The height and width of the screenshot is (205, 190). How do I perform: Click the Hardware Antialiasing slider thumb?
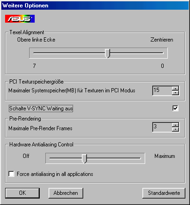[x=84, y=159]
